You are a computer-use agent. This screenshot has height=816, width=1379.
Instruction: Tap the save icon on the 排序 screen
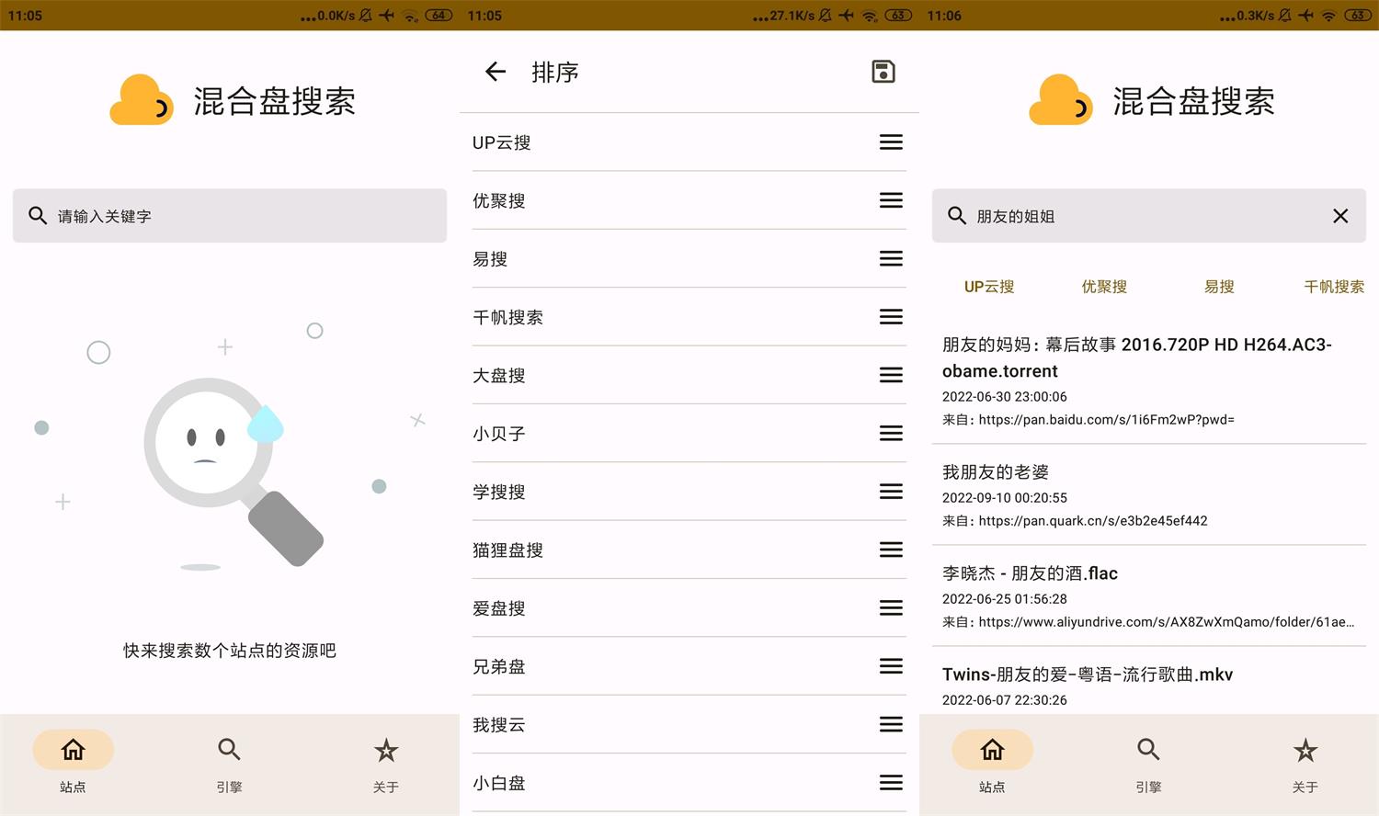coord(883,71)
